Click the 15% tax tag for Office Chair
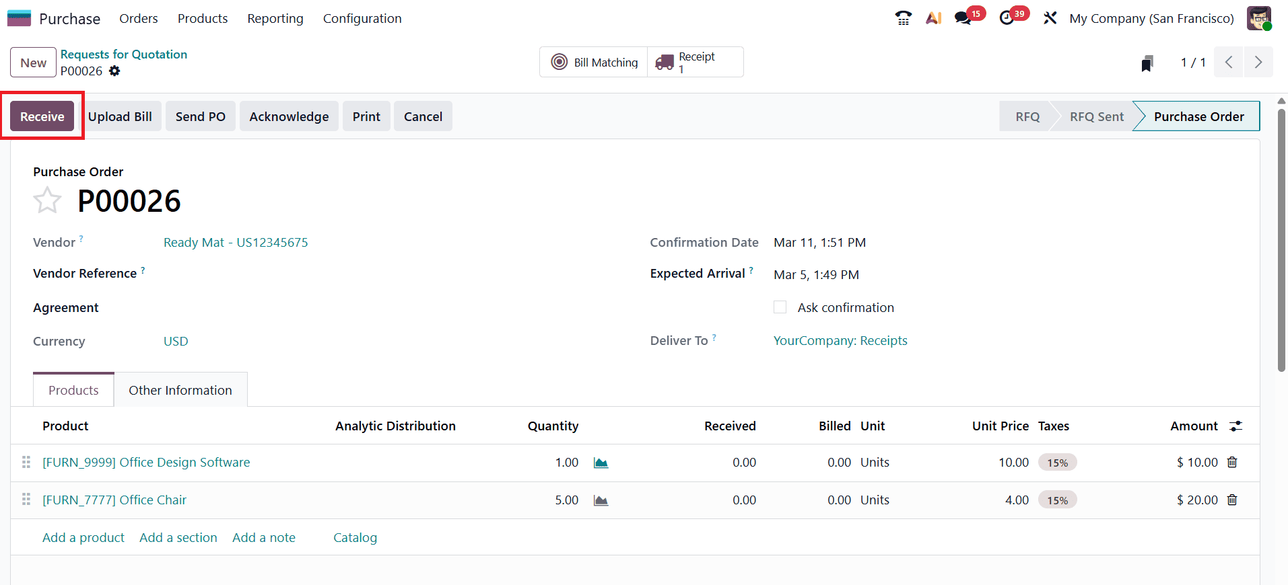The height and width of the screenshot is (585, 1288). [1057, 500]
